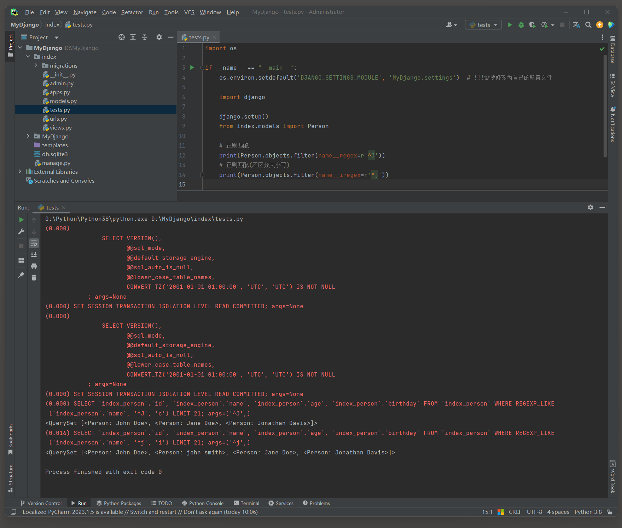Viewport: 622px width, 528px height.
Task: Collapse the index folder
Action: click(28, 57)
